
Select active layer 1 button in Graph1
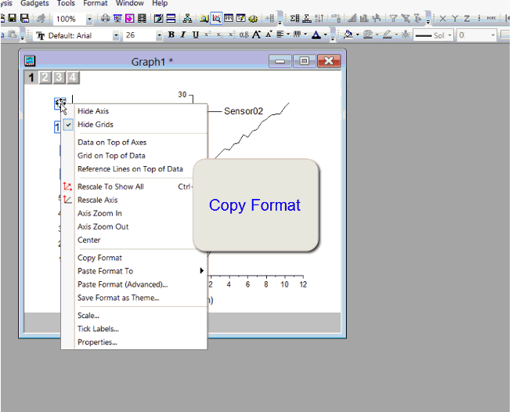31,78
